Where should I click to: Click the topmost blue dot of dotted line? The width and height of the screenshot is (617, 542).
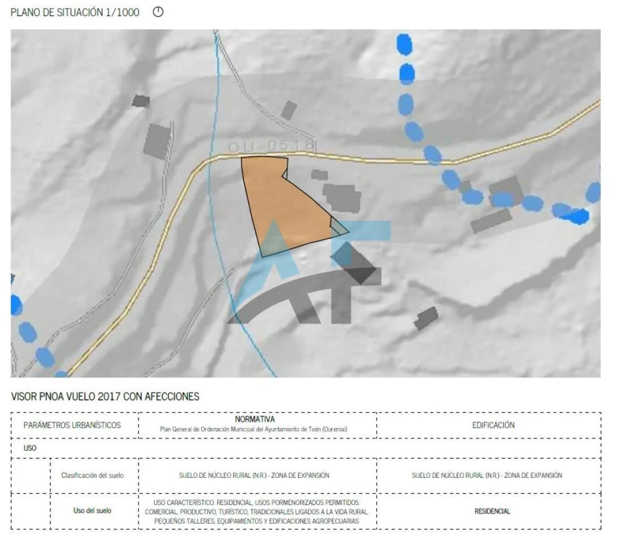coord(404,44)
